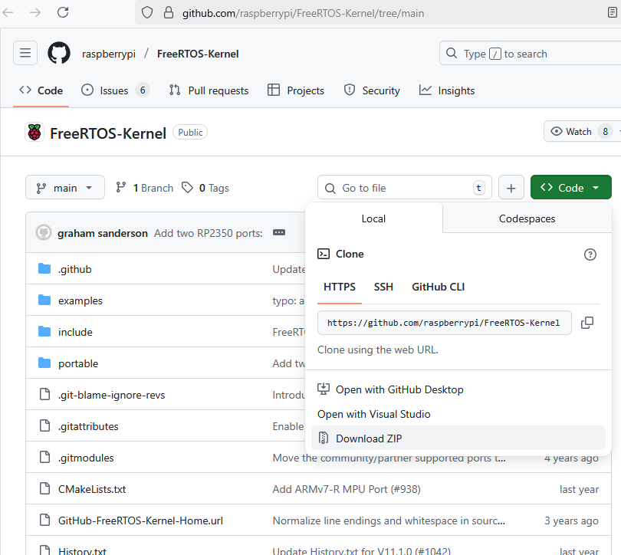Expand the green Code dropdown
Screen dimensions: 621x555
click(570, 186)
